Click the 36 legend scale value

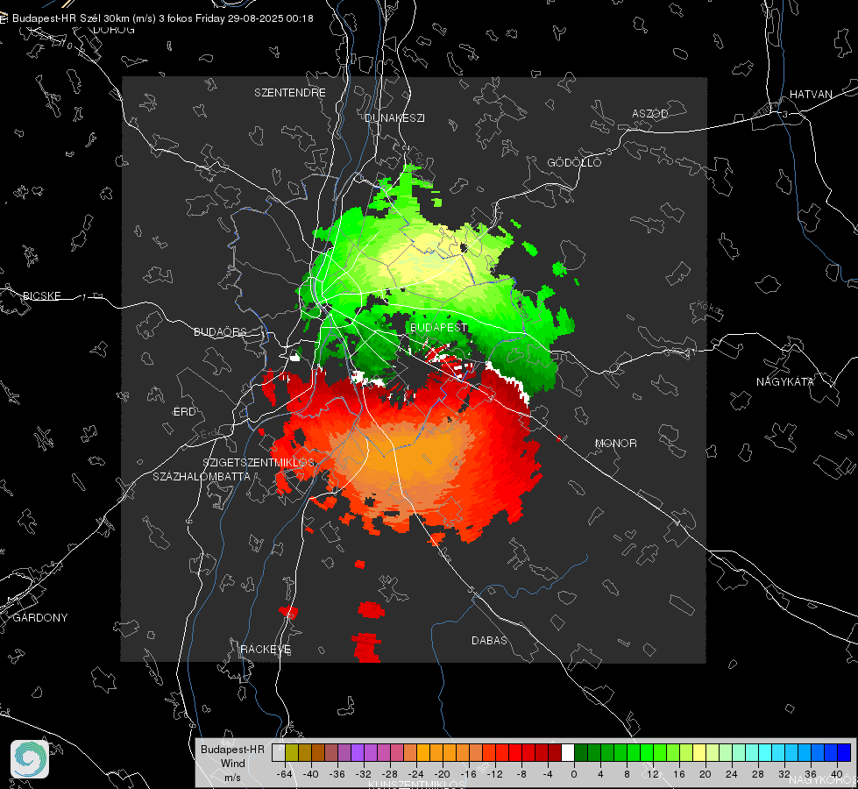[x=811, y=775]
